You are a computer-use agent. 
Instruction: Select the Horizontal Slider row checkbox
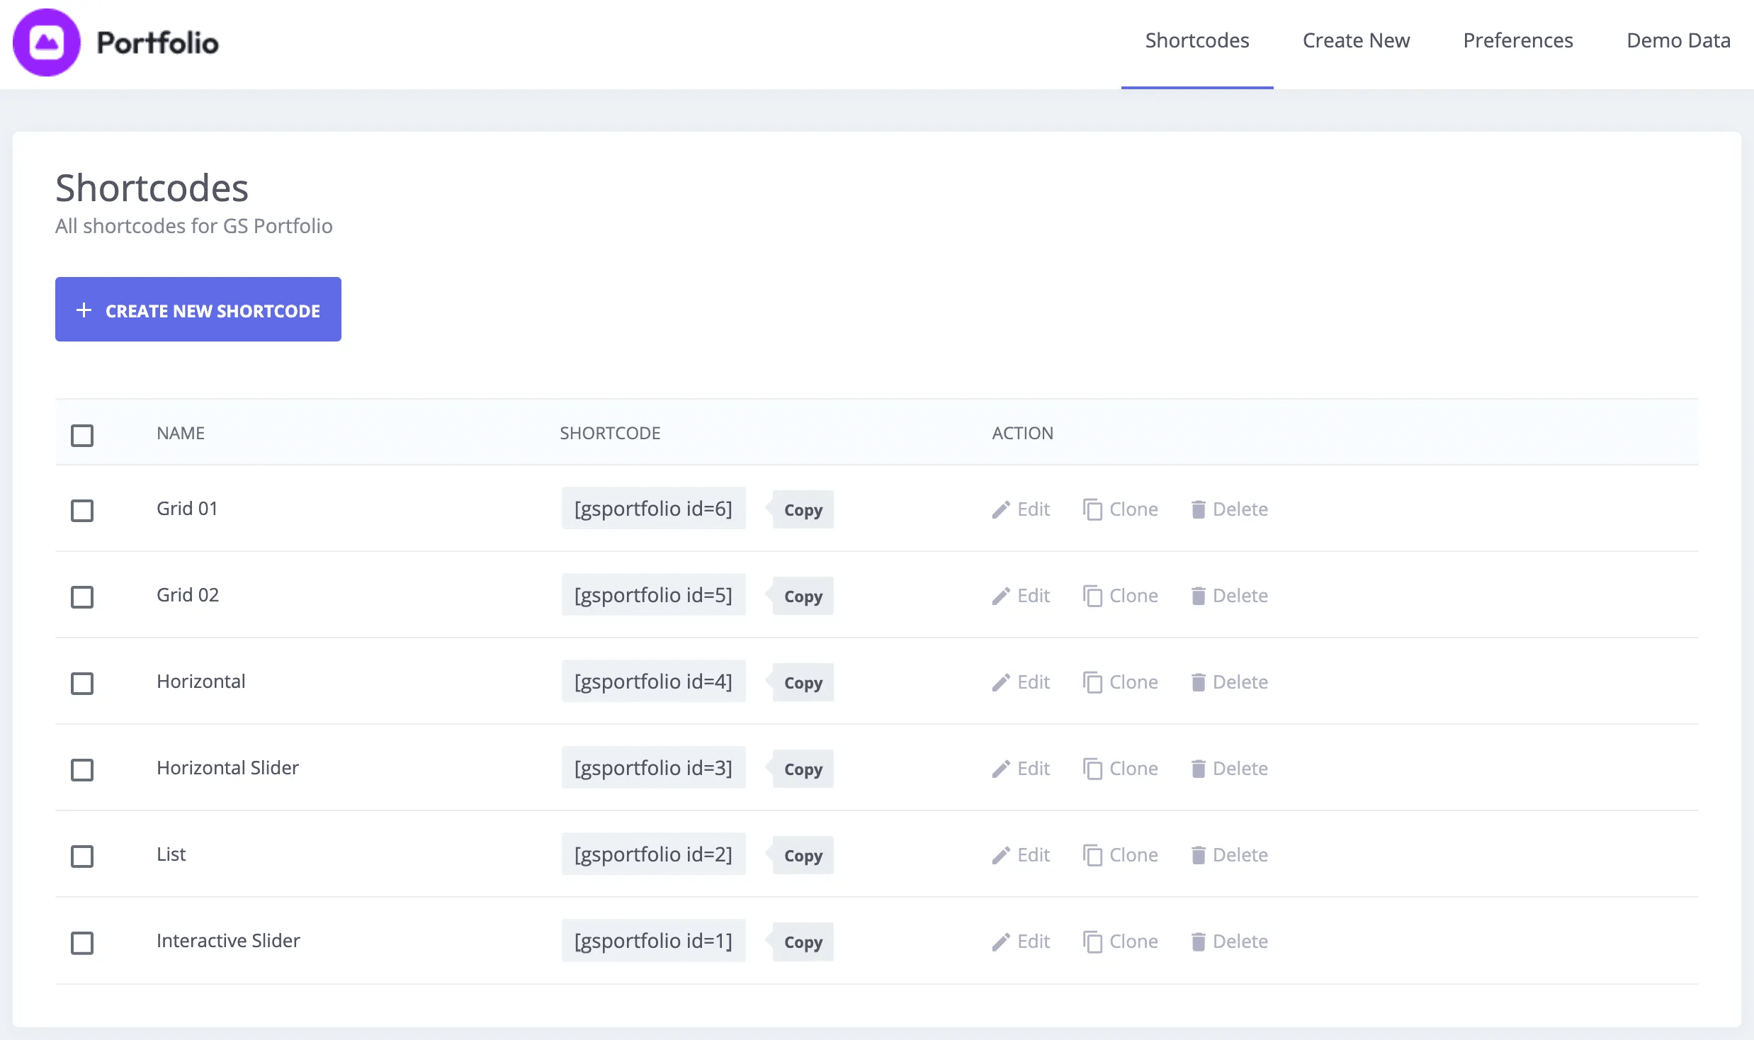pos(82,769)
